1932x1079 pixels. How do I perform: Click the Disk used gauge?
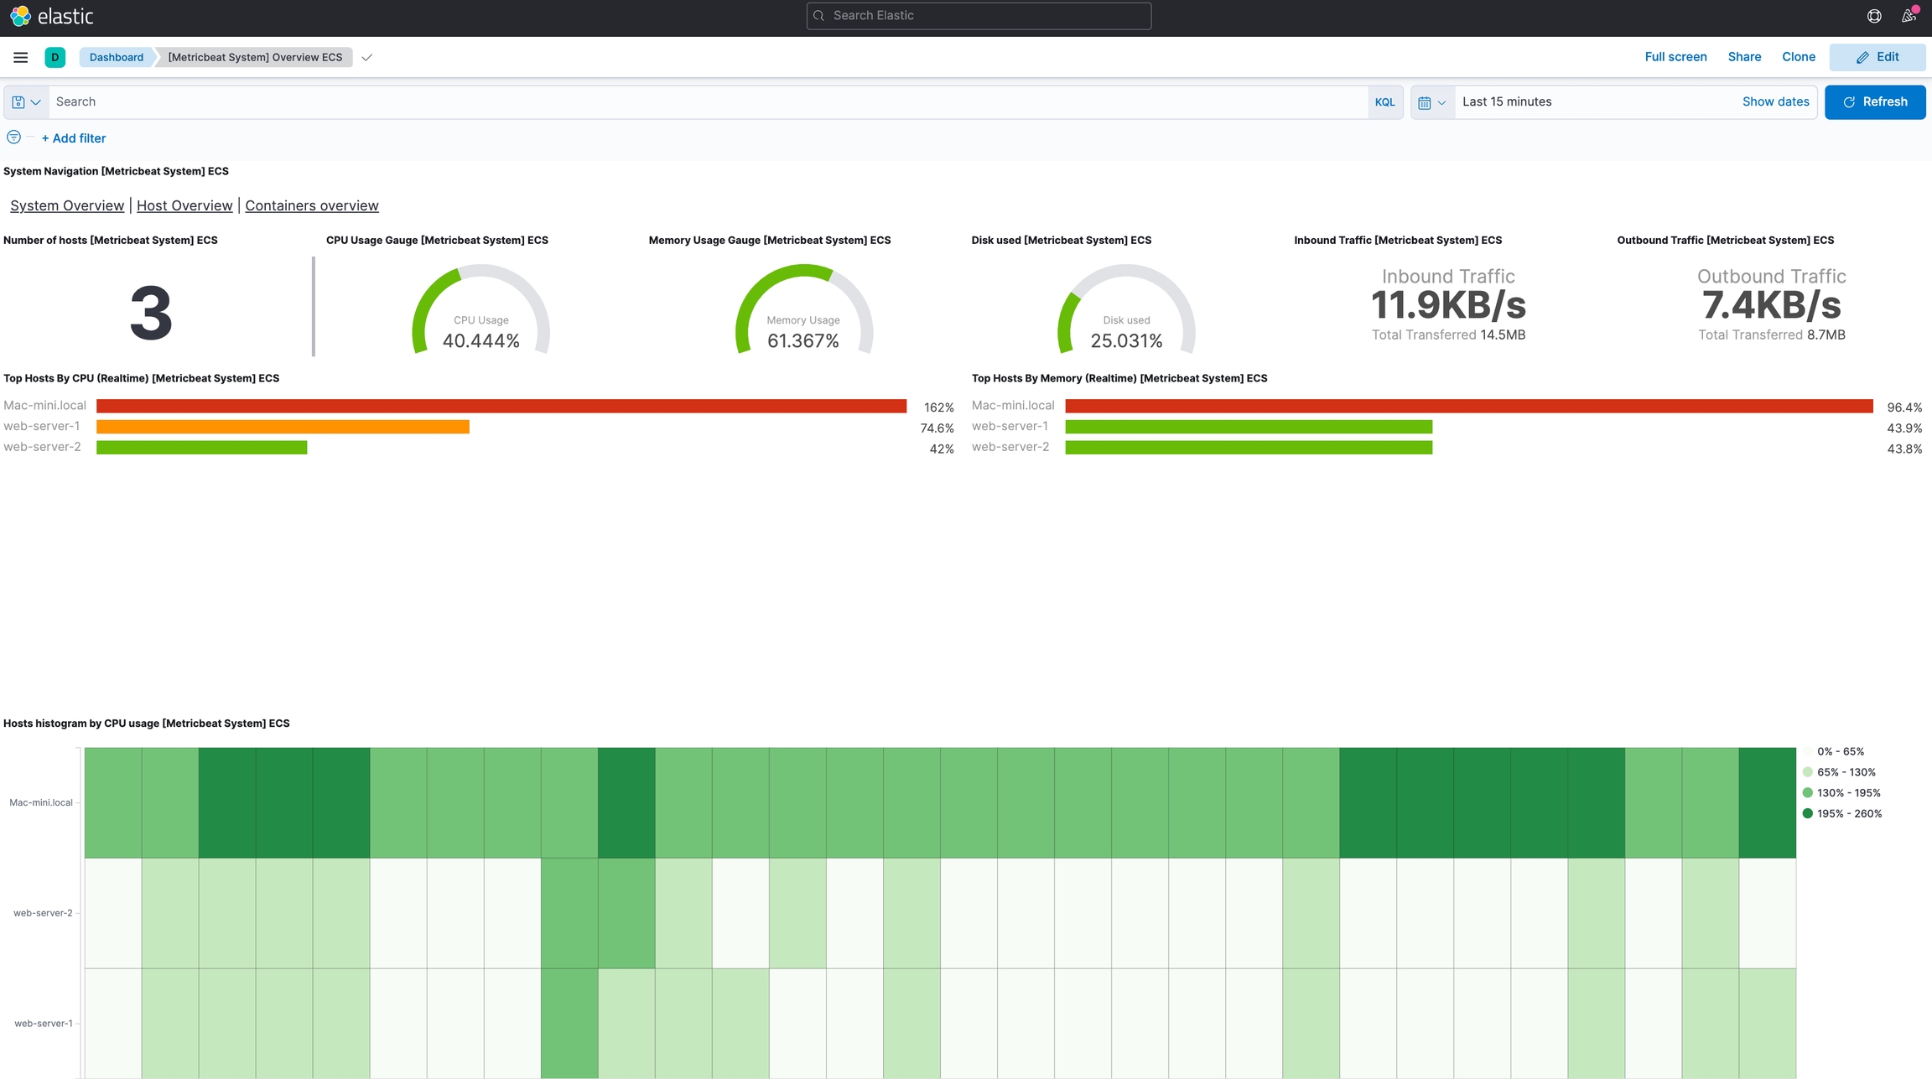pyautogui.click(x=1126, y=309)
